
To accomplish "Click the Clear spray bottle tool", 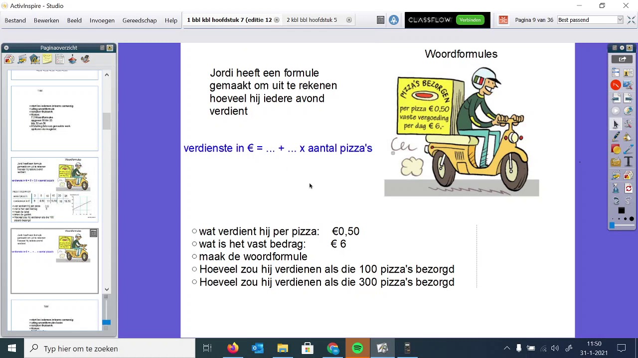I will click(616, 189).
